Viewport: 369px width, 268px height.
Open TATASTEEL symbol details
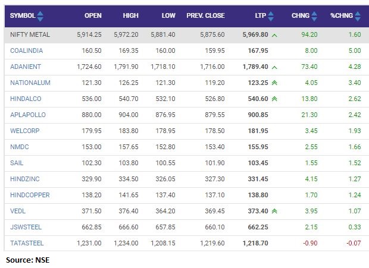[26, 243]
